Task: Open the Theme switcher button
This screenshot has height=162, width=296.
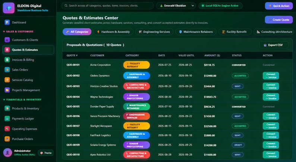Action: 46,153
